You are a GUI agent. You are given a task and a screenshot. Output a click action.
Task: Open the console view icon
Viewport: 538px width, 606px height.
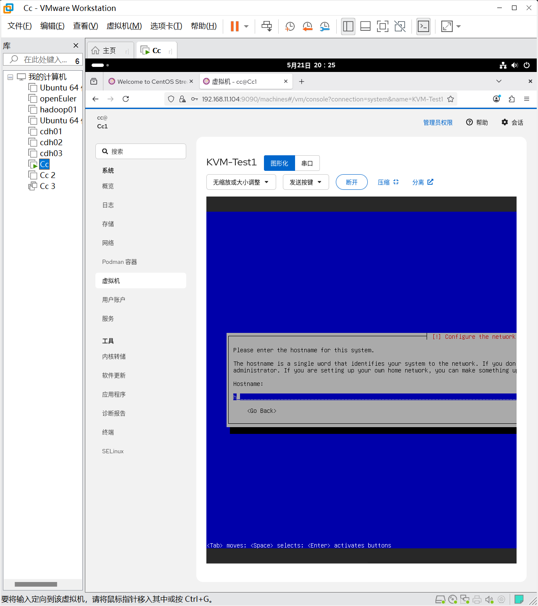point(423,26)
